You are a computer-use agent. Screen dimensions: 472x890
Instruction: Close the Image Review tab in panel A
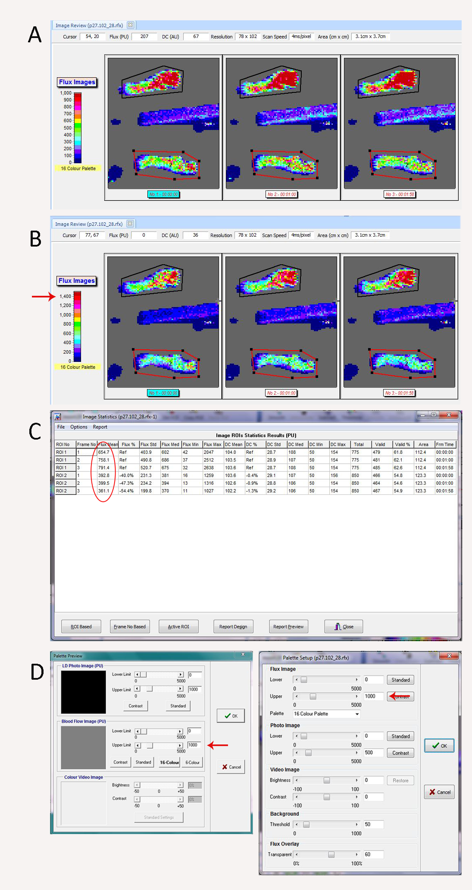pos(131,25)
